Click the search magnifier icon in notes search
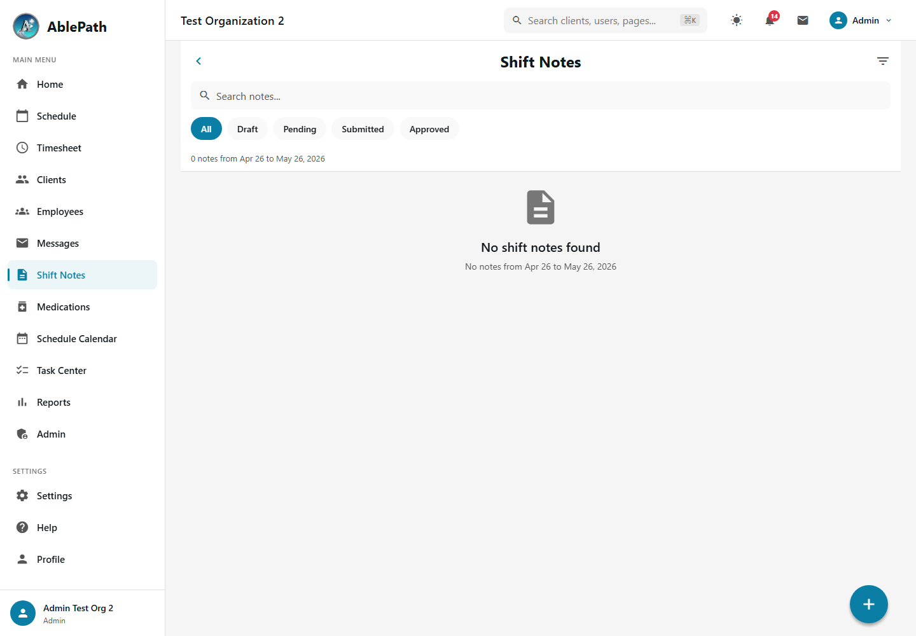 pos(205,95)
